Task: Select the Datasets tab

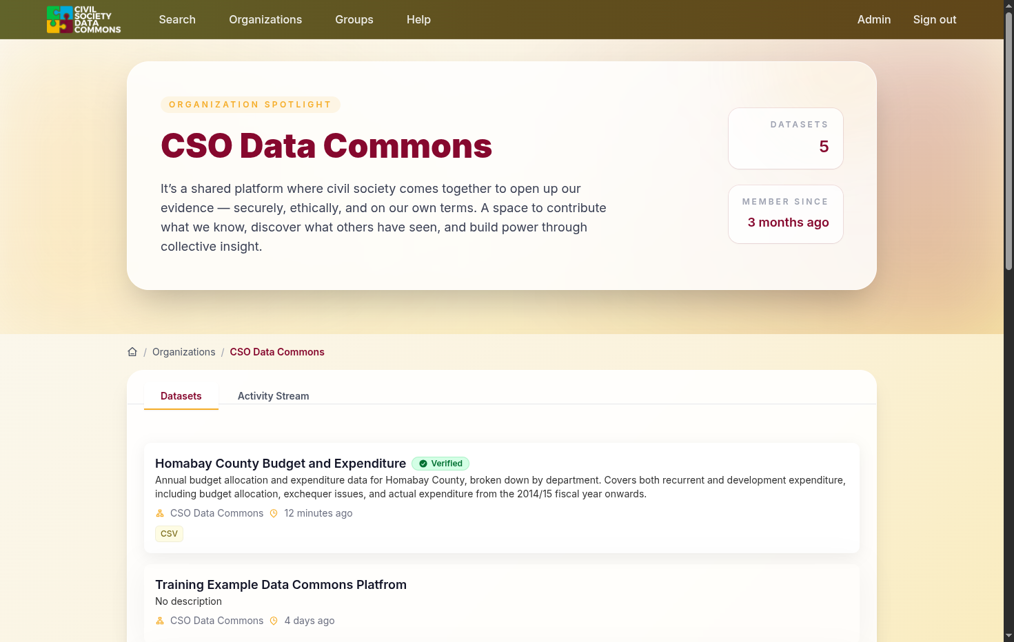Action: point(181,396)
